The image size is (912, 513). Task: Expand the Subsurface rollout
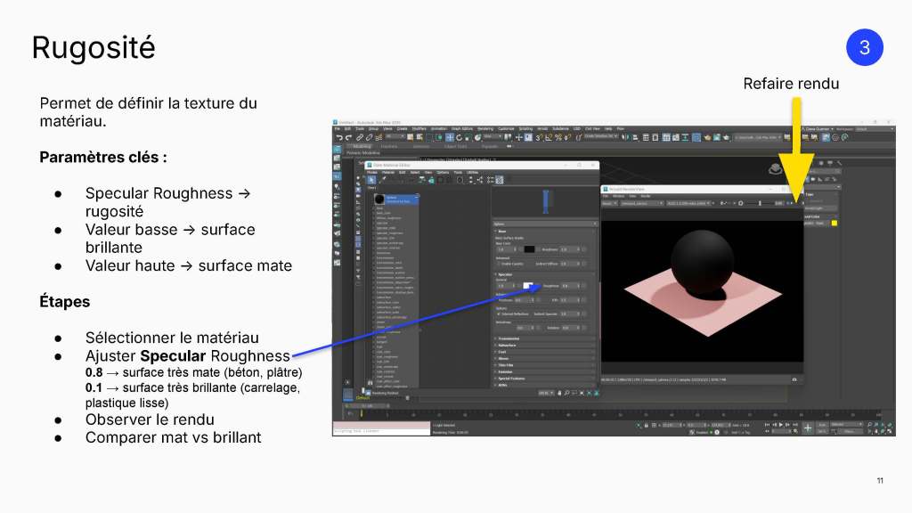tap(544, 345)
